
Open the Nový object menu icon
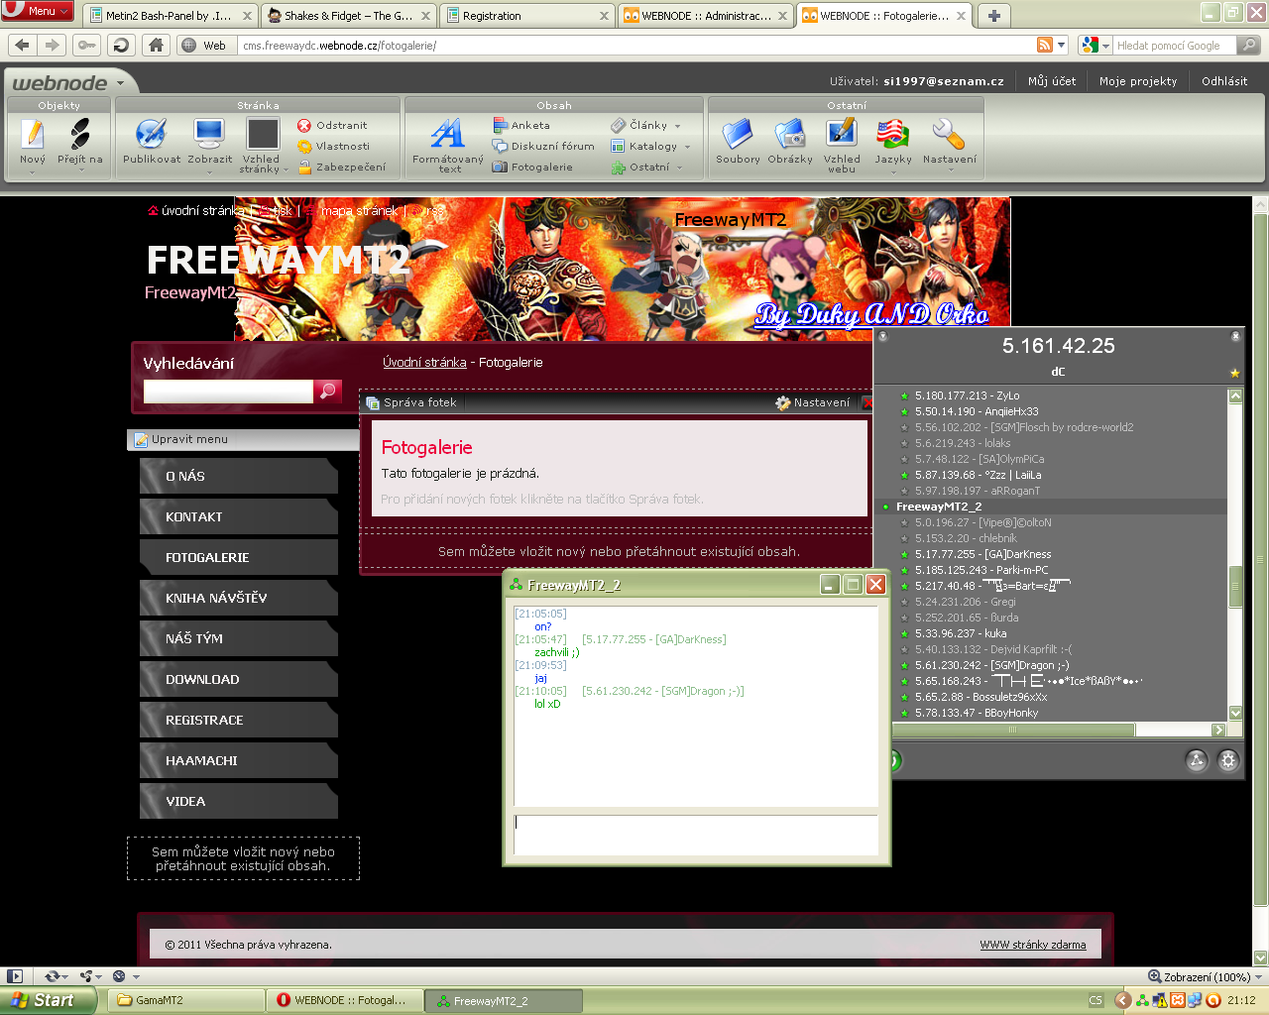click(x=33, y=134)
